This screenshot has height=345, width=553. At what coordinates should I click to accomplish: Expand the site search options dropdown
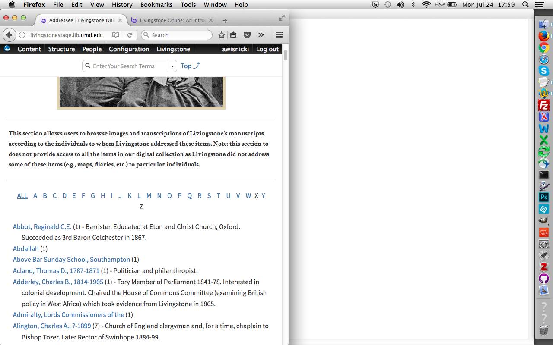click(x=172, y=66)
